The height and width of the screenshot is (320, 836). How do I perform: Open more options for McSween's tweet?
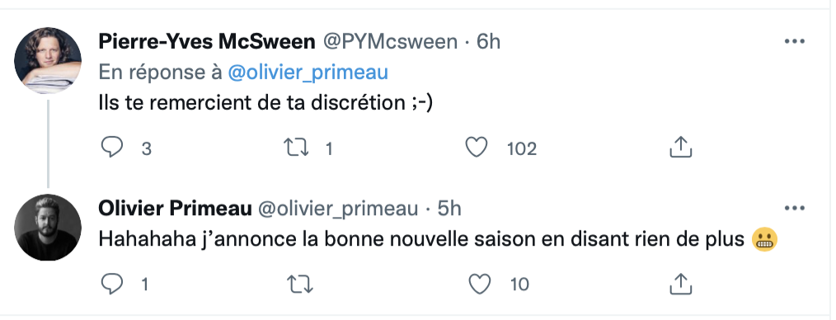click(795, 41)
